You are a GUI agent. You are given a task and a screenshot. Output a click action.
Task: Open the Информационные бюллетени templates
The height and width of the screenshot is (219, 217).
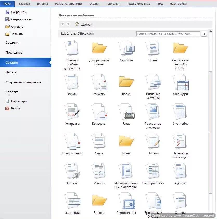click(126, 176)
